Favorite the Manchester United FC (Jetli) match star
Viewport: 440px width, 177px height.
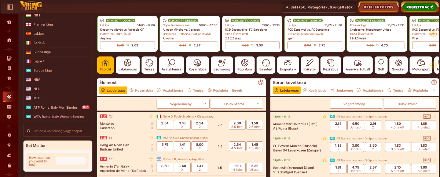pos(324,116)
